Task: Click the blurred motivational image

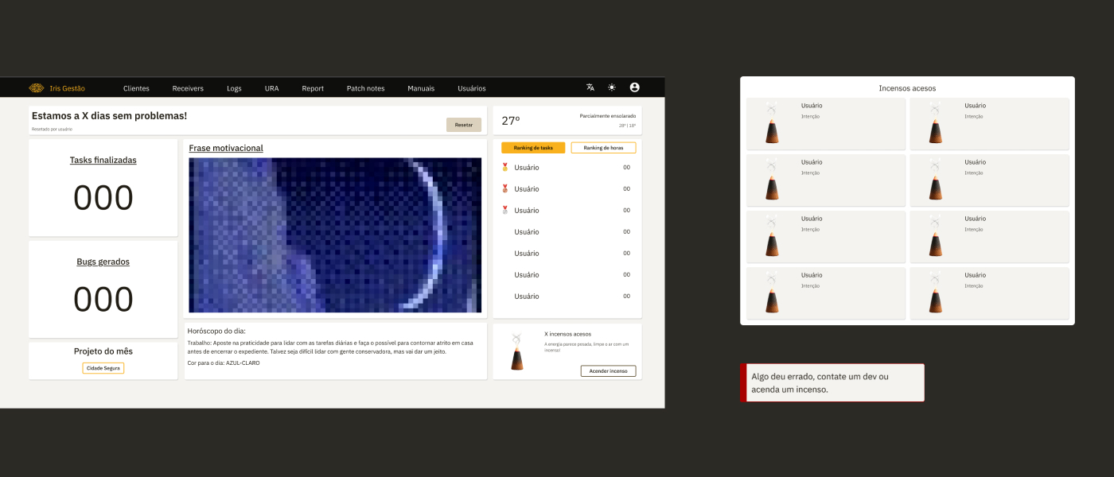Action: pyautogui.click(x=335, y=235)
